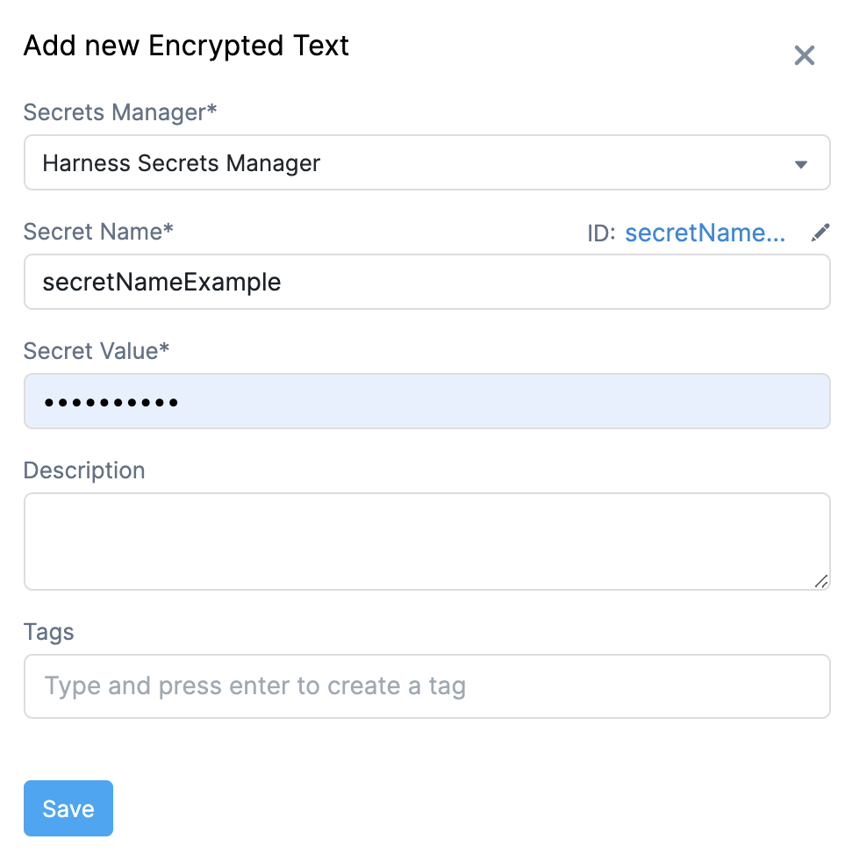Open the blue secretName ID link
Image resolution: width=852 pixels, height=861 pixels.
pos(705,233)
